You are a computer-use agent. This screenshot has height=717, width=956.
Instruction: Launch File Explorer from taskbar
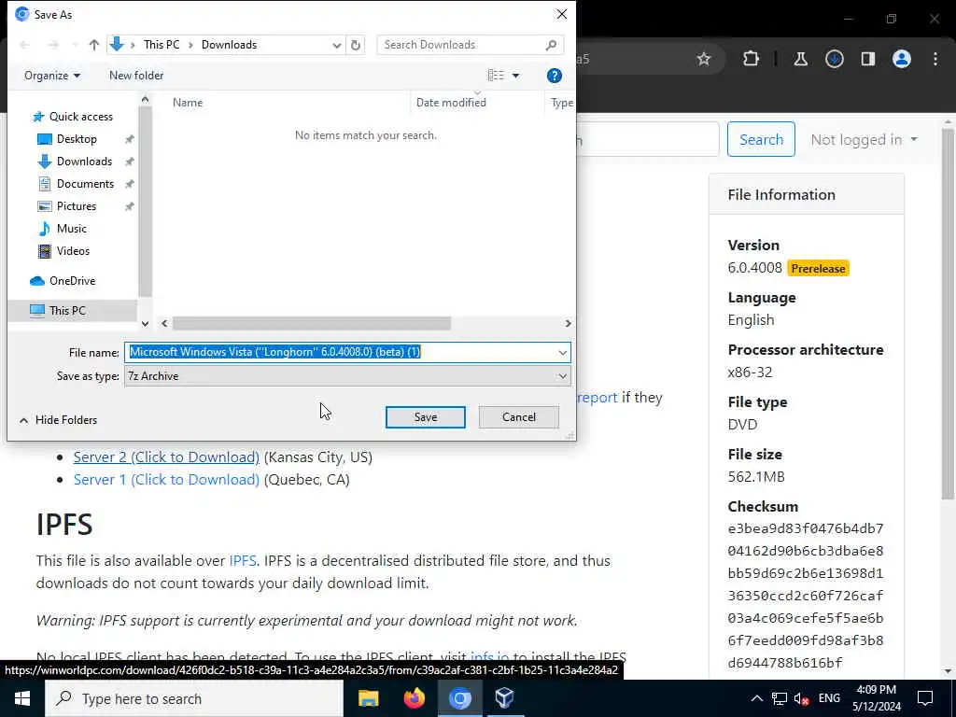click(368, 698)
